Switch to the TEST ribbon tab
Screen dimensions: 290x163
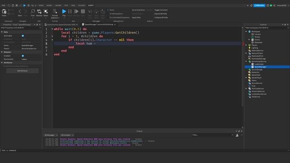(66, 5)
